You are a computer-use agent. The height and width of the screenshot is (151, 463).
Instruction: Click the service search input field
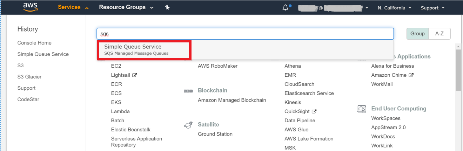pyautogui.click(x=245, y=34)
